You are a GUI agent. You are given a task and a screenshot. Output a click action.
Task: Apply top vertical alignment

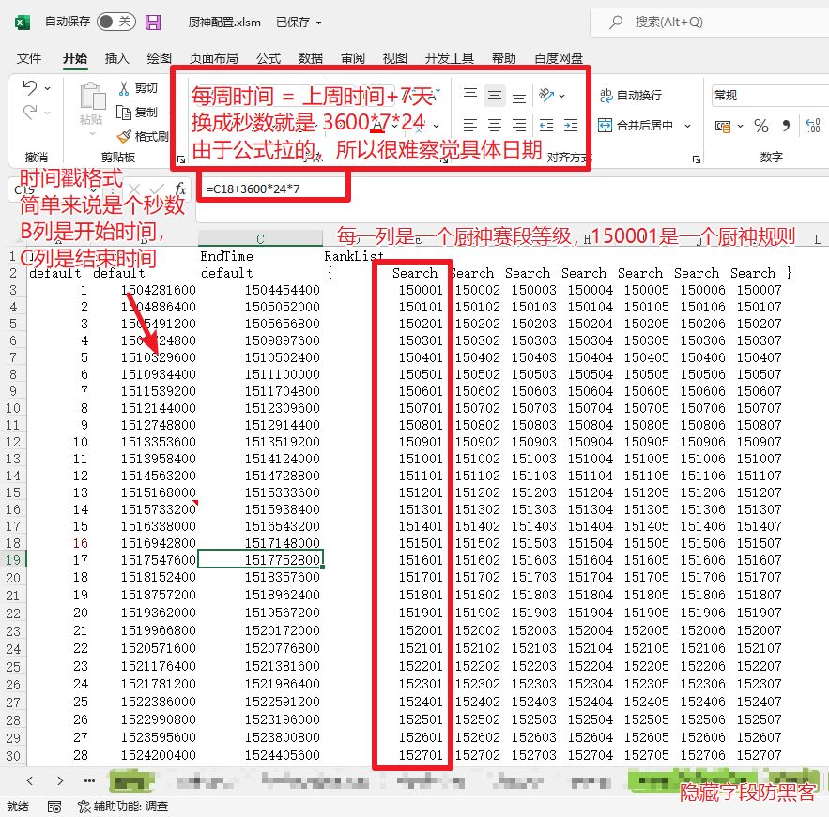point(470,95)
